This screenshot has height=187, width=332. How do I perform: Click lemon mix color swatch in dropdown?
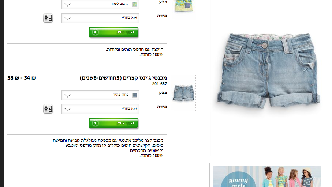(134, 4)
